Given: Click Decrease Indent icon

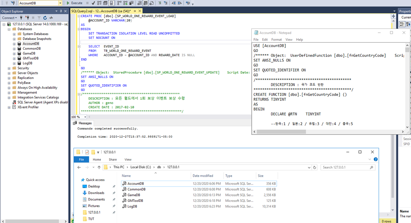Looking at the screenshot, I should [x=174, y=3].
